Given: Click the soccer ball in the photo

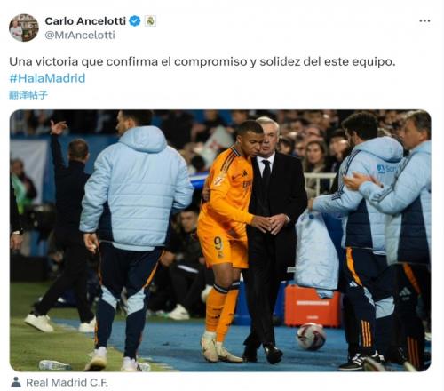Looking at the screenshot, I should 311,336.
